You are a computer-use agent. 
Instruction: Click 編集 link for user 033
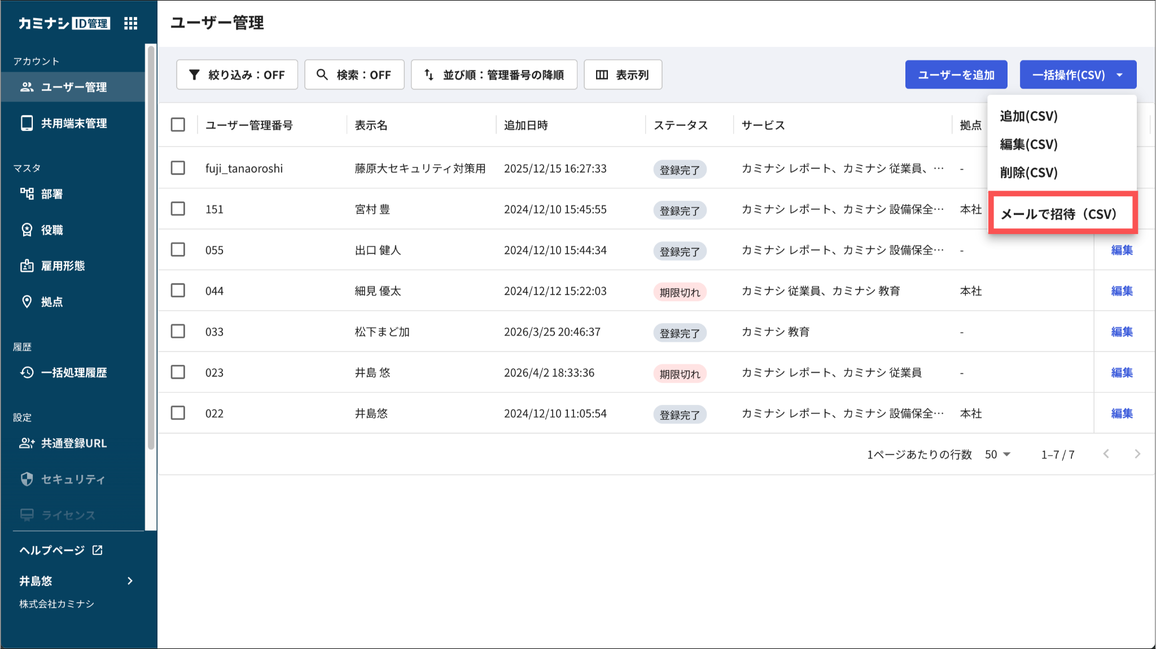[x=1122, y=332]
